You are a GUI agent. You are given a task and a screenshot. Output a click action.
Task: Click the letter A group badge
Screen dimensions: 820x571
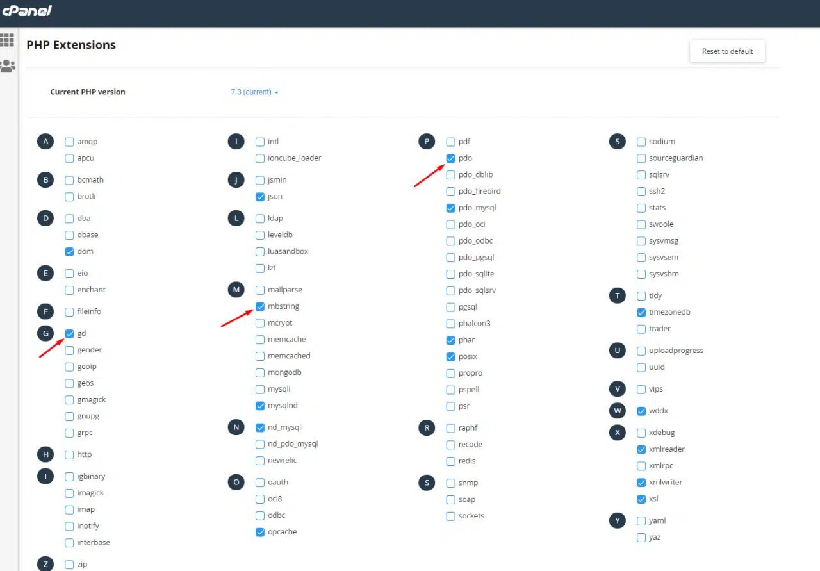[45, 142]
